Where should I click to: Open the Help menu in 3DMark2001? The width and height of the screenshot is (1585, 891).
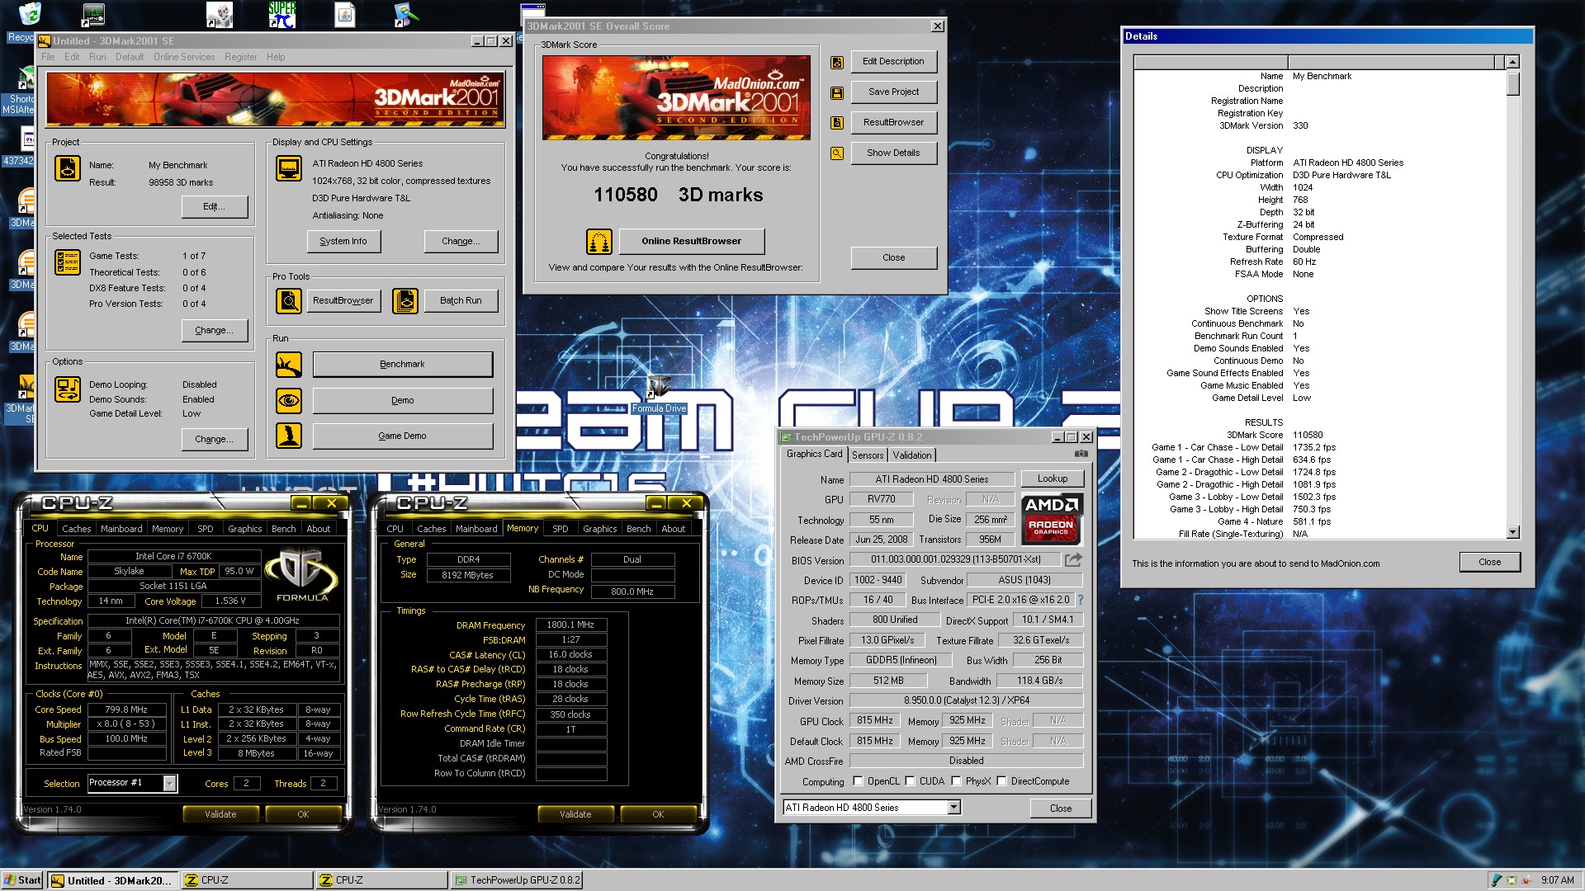(x=276, y=57)
